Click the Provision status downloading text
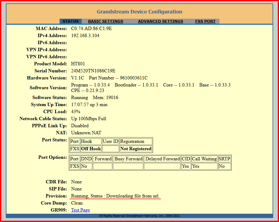This screenshot has width=279, height=222. [x=115, y=196]
